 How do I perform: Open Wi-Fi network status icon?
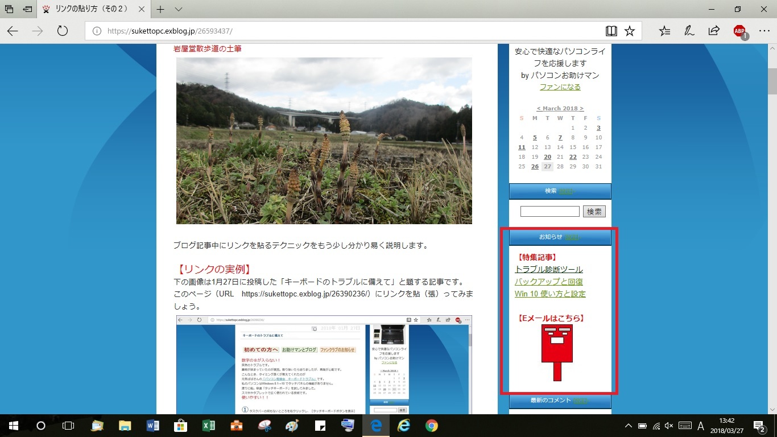(x=656, y=426)
